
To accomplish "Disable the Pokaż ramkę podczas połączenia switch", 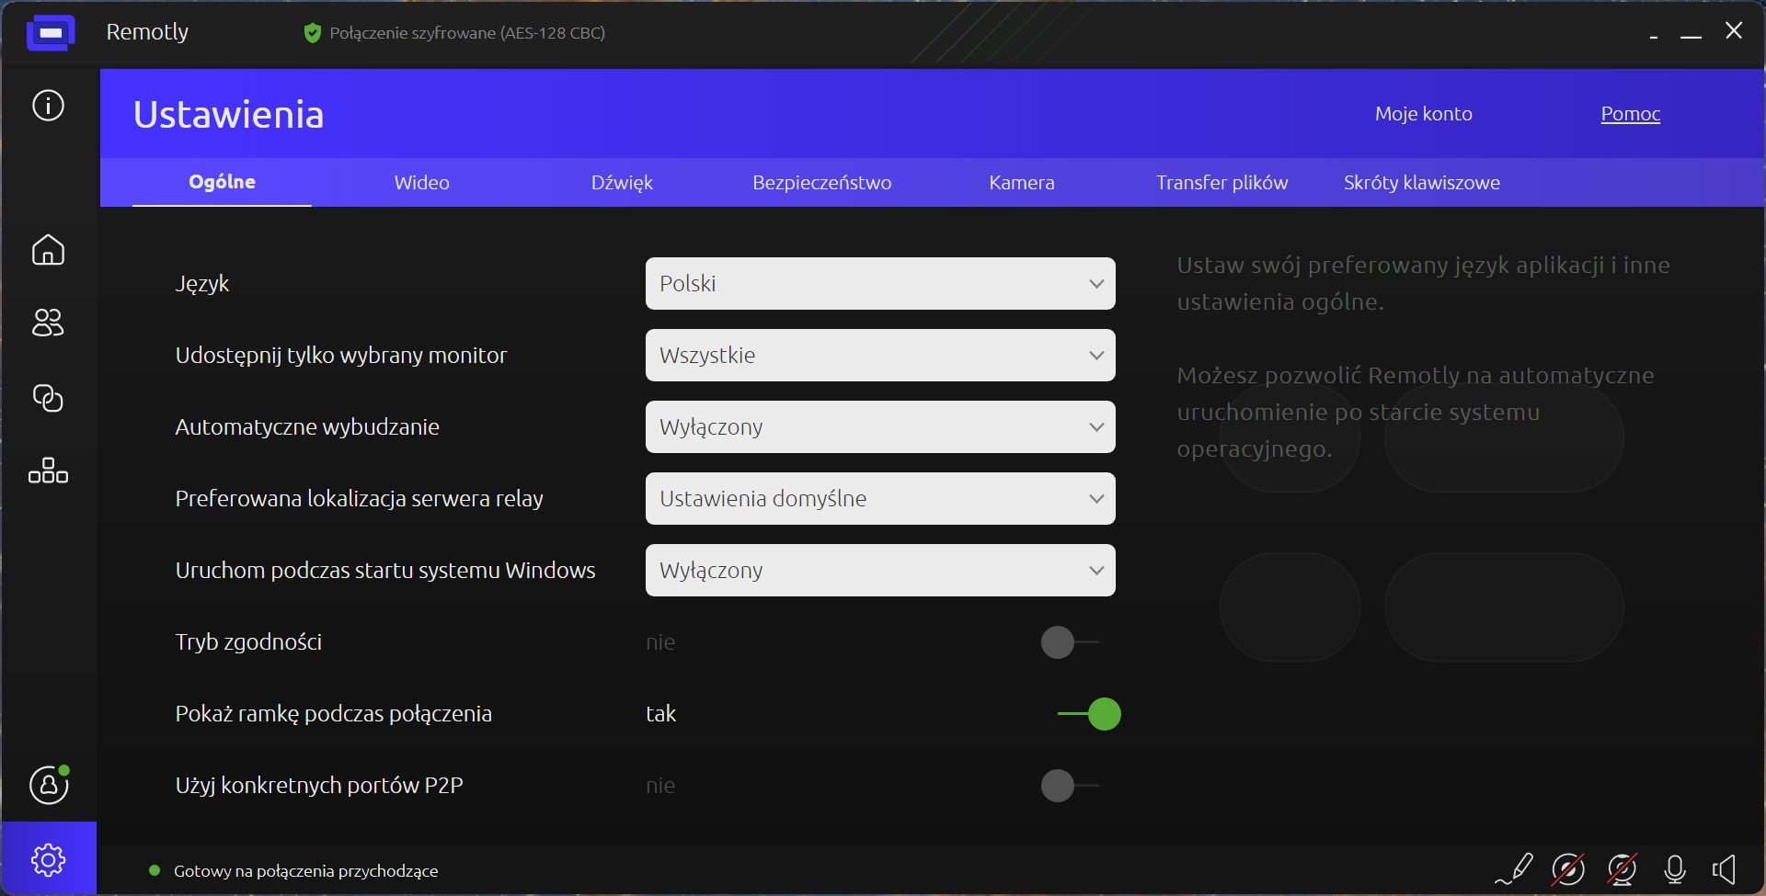I will point(1089,714).
